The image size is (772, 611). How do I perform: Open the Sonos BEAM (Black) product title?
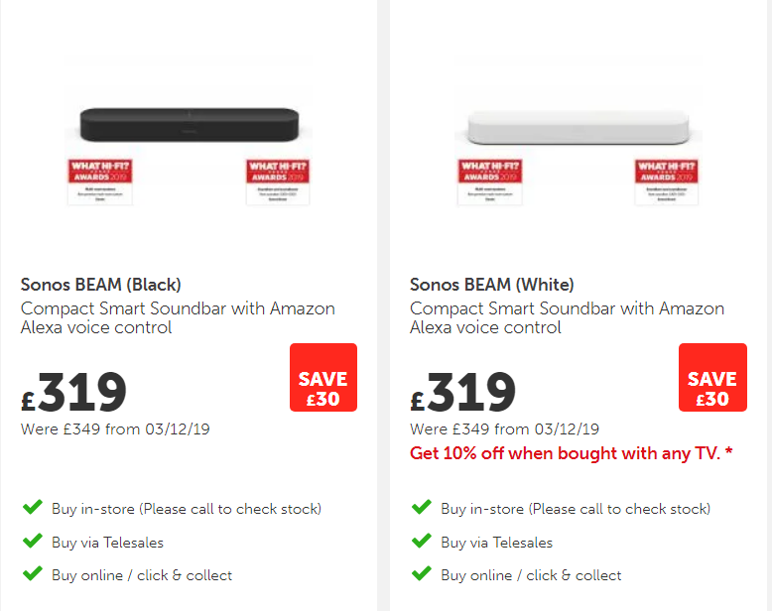tap(101, 286)
